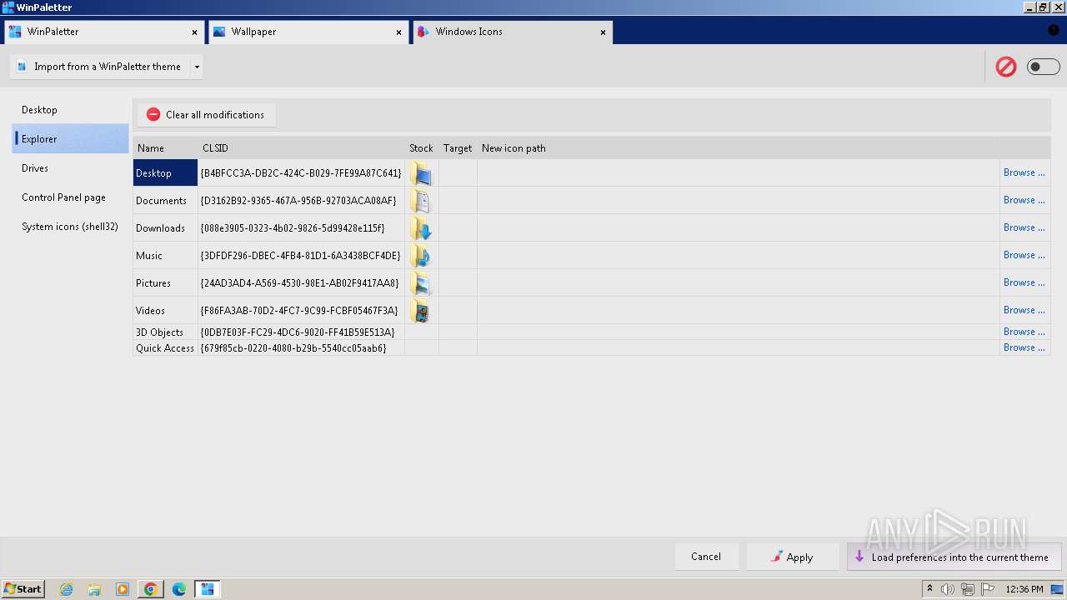1067x600 pixels.
Task: Close the Windows Icons tab
Action: coord(604,32)
